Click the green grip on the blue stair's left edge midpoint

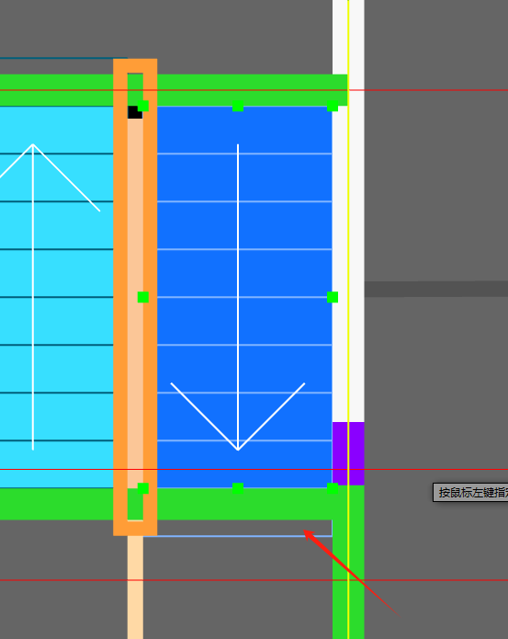pyautogui.click(x=143, y=297)
